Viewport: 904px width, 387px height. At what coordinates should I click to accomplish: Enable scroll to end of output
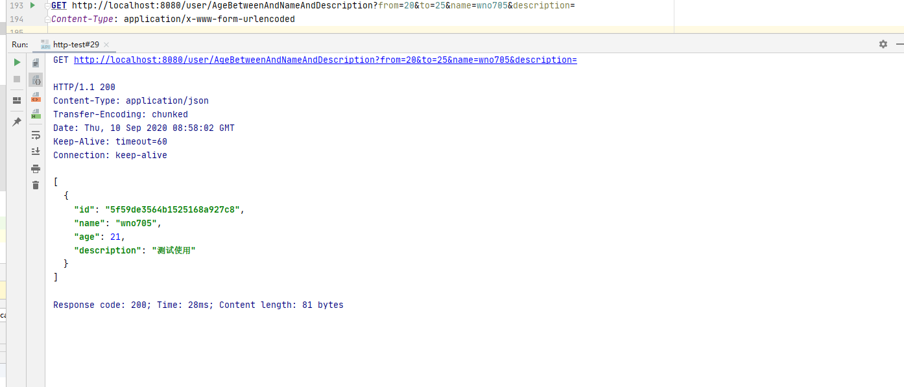point(36,152)
